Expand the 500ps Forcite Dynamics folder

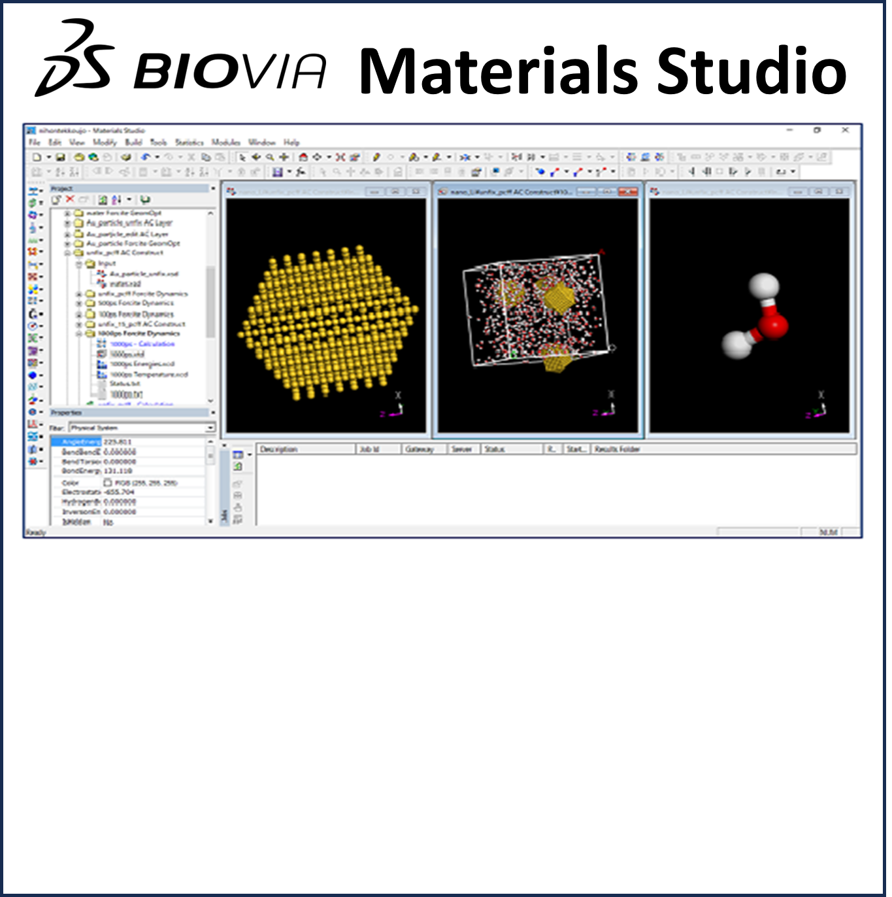(78, 304)
